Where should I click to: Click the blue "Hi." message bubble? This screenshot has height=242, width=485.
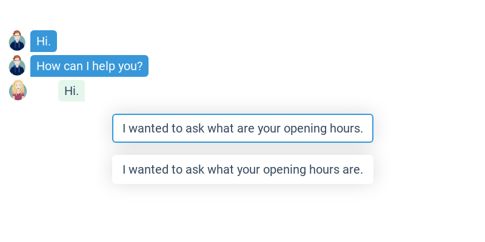coord(44,41)
